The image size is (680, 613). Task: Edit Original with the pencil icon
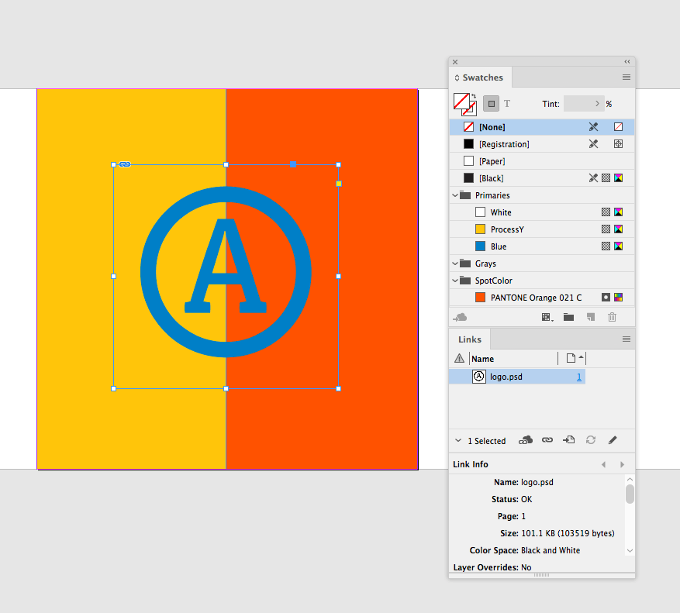tap(613, 440)
